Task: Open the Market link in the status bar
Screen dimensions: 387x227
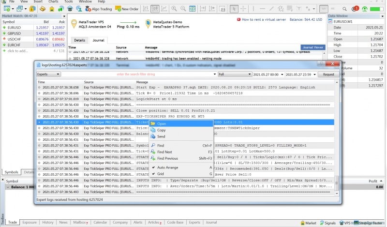Action: pyautogui.click(x=308, y=223)
